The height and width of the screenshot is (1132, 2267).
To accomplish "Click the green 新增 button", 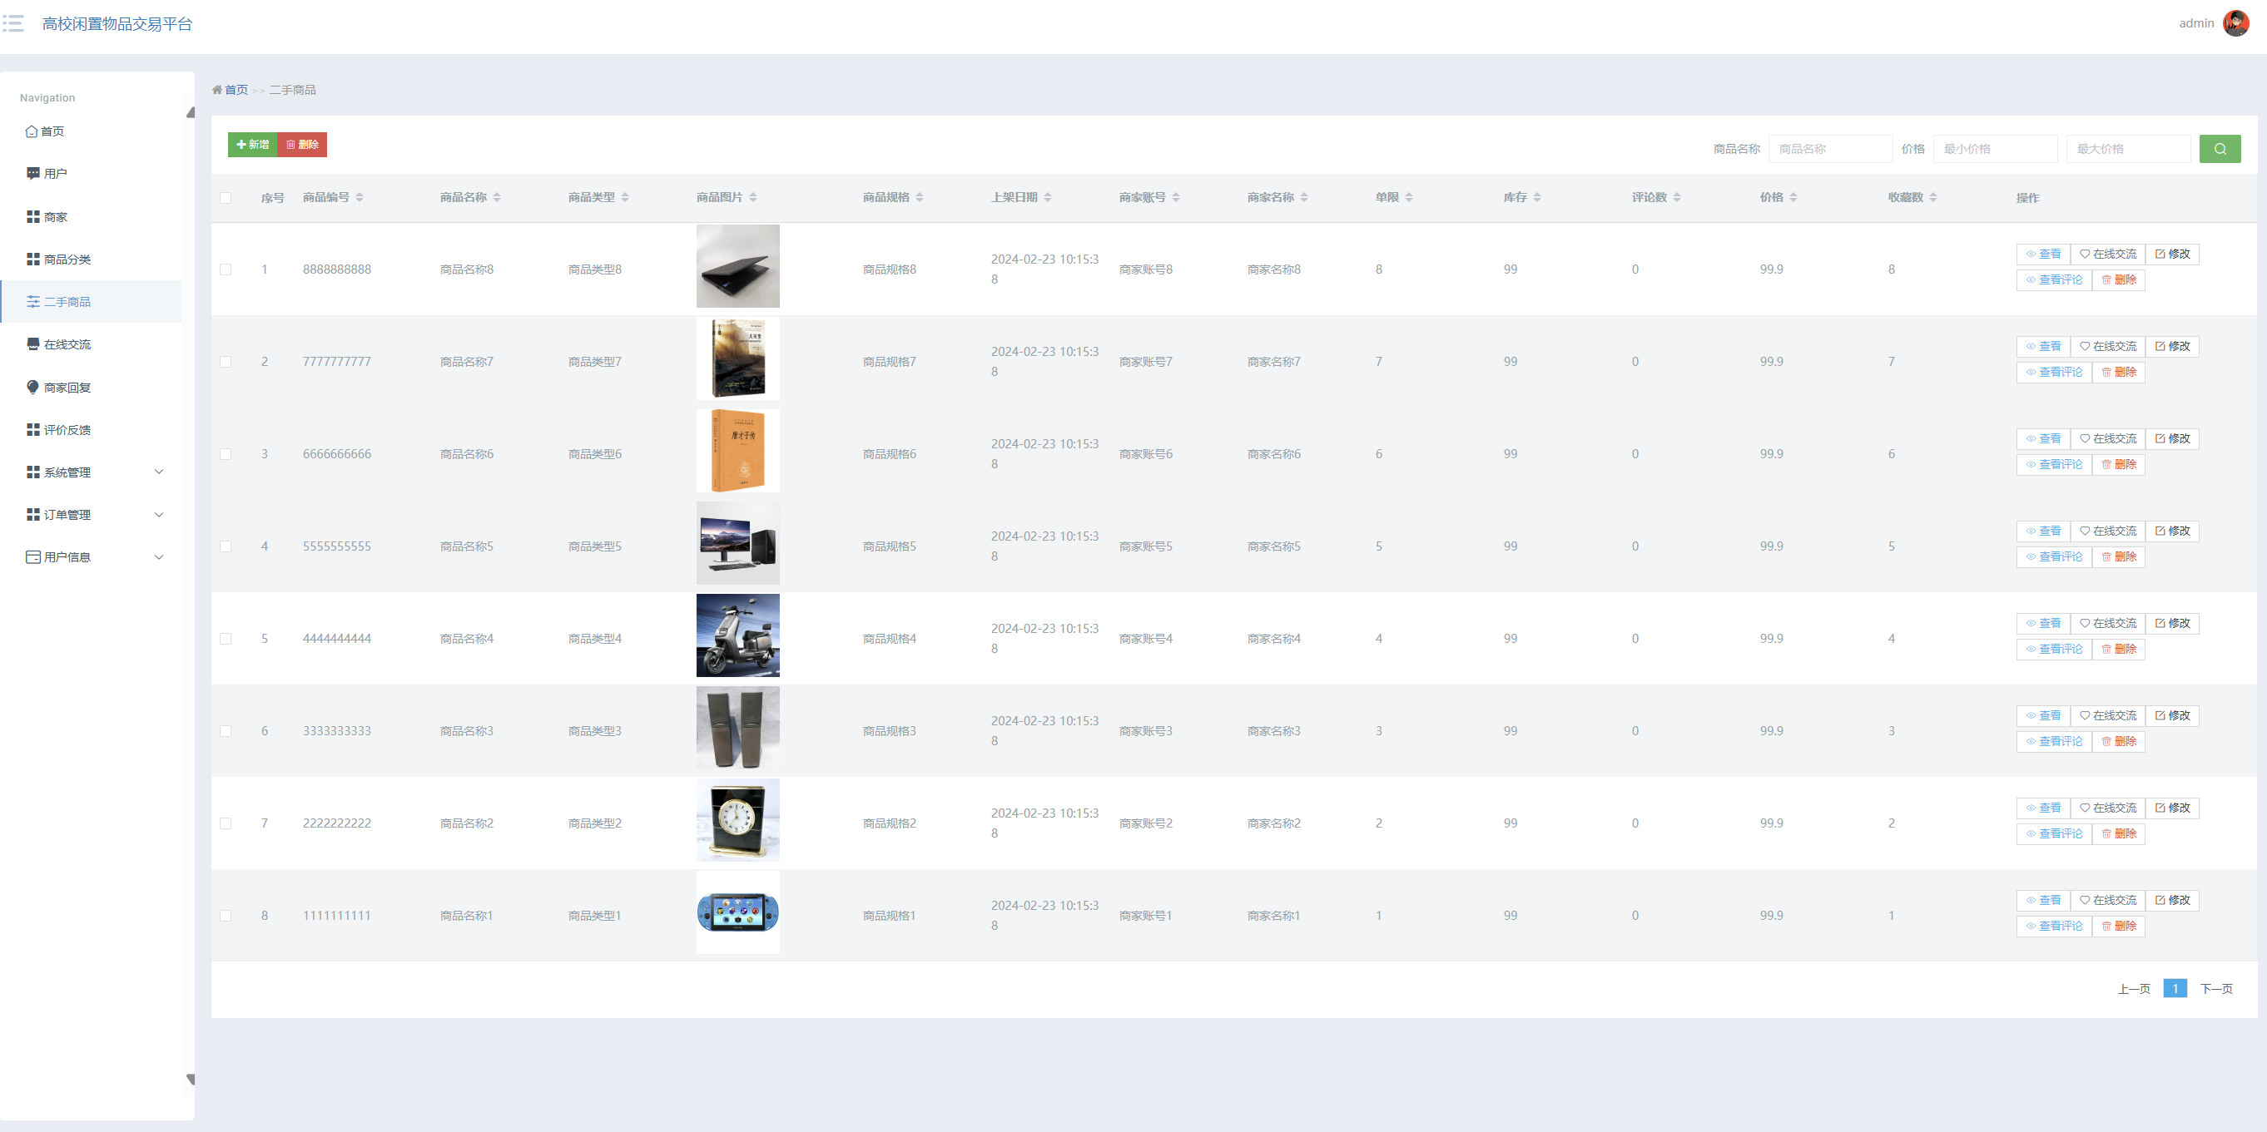I will (x=252, y=144).
